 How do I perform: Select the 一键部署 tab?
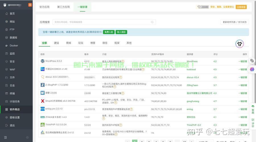point(82,7)
